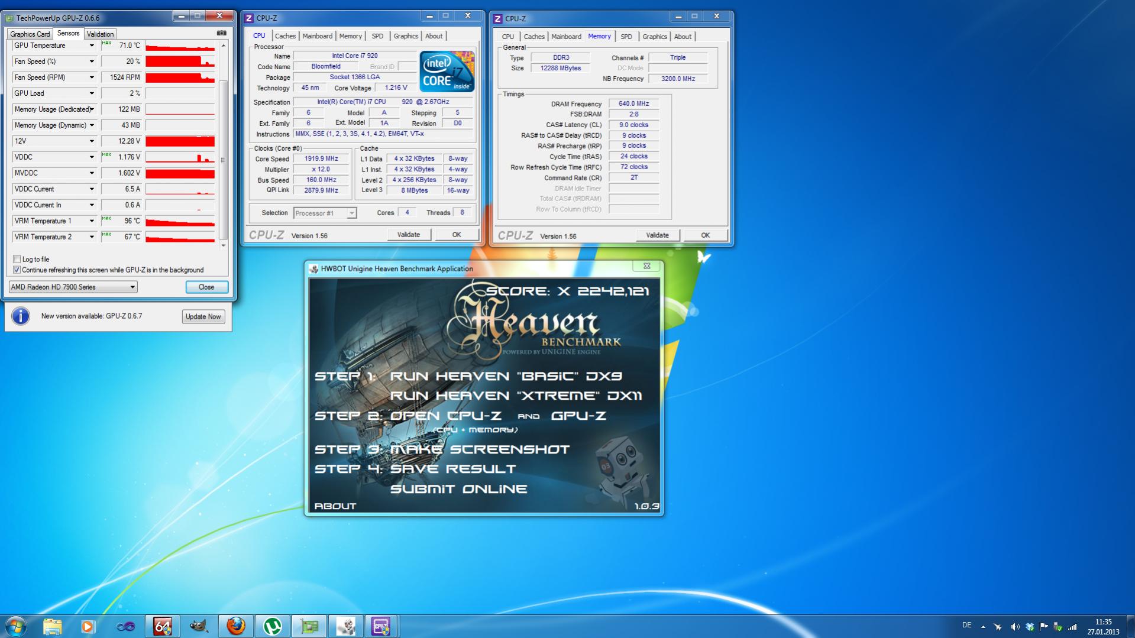This screenshot has height=638, width=1135.
Task: Click the Intel Core i7 logo in CPU-Z
Action: click(447, 71)
